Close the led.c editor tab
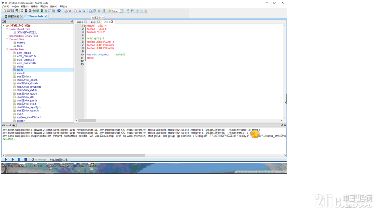 [x=98, y=22]
